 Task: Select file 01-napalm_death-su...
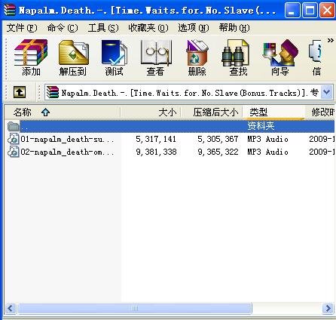67,139
